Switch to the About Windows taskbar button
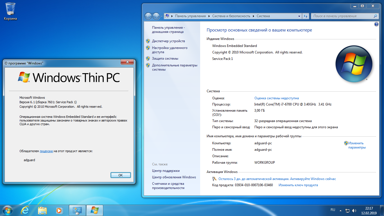Viewport: 384px width, 216px height. pyautogui.click(x=95, y=210)
